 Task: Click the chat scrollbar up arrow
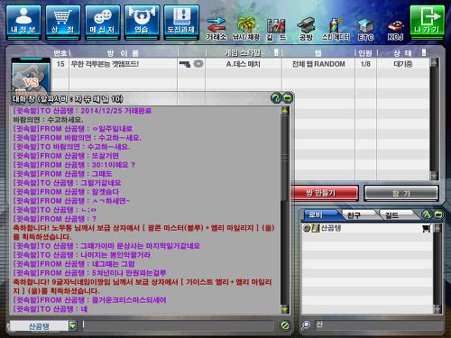click(285, 111)
